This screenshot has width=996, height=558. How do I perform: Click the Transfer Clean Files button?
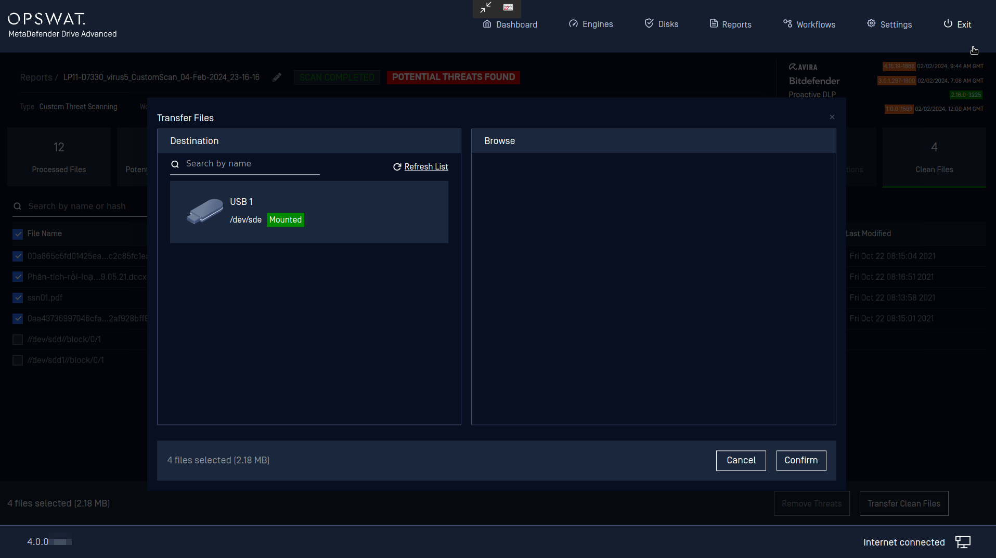pyautogui.click(x=904, y=503)
